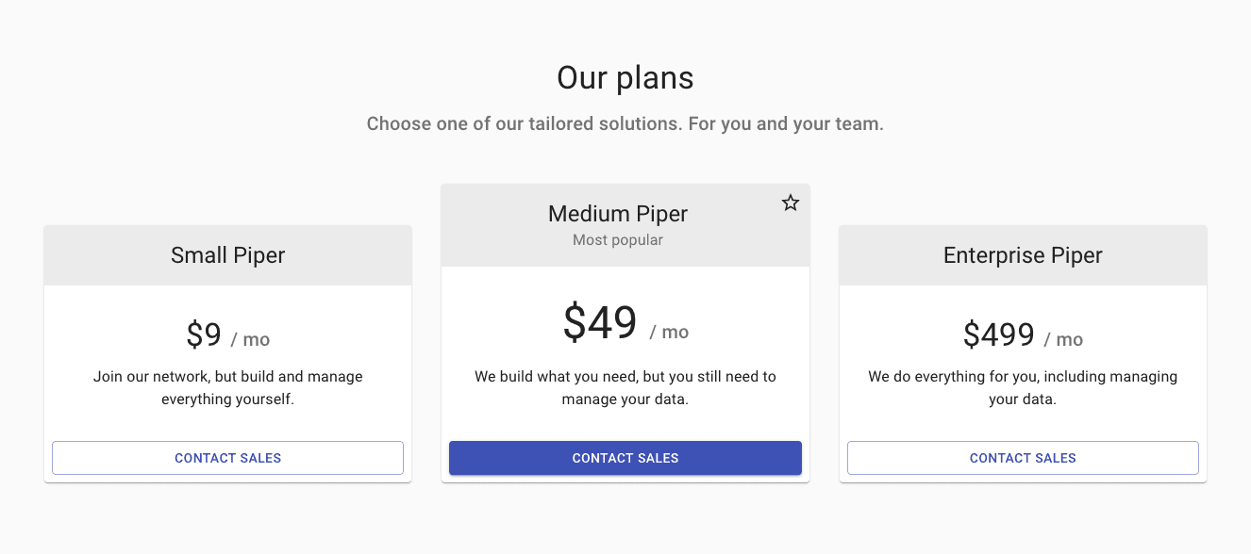1251x554 pixels.
Task: Click the 'Most popular' subtitle text
Action: 618,240
